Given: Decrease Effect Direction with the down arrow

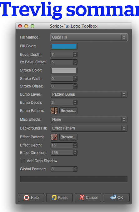Looking at the screenshot, I should [75, 154].
